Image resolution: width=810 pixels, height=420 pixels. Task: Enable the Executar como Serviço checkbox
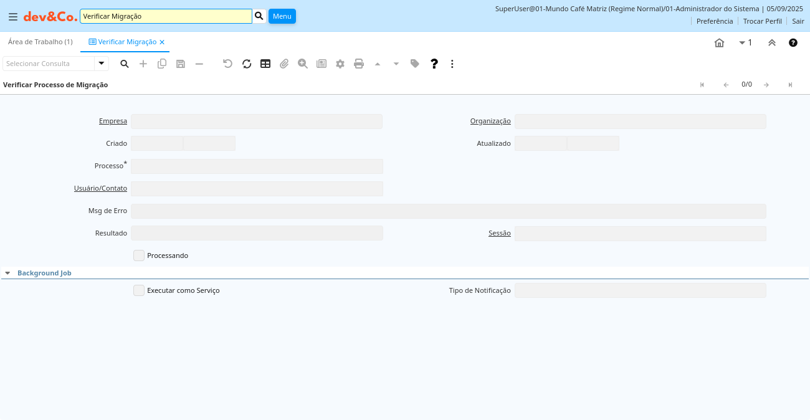(139, 290)
